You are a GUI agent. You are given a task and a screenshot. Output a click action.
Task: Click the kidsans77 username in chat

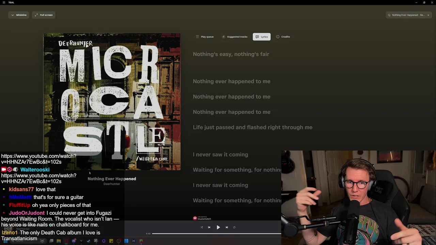click(21, 189)
